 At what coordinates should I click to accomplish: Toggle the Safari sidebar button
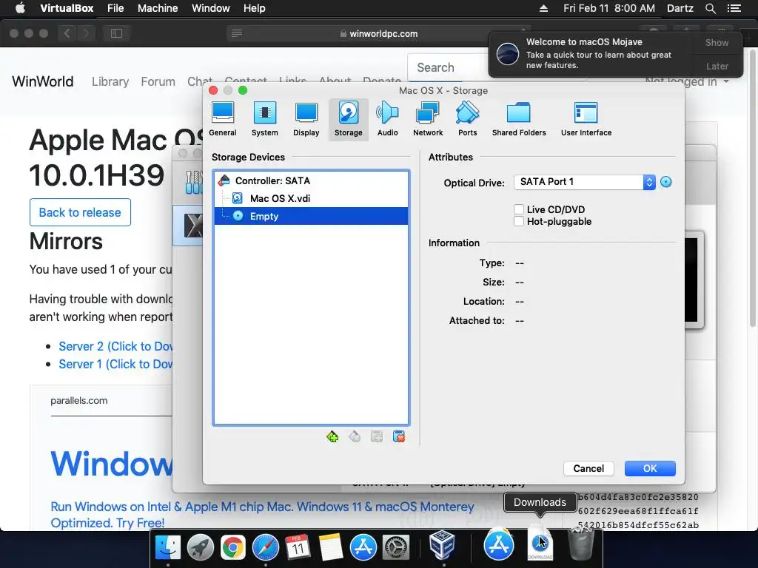(116, 33)
